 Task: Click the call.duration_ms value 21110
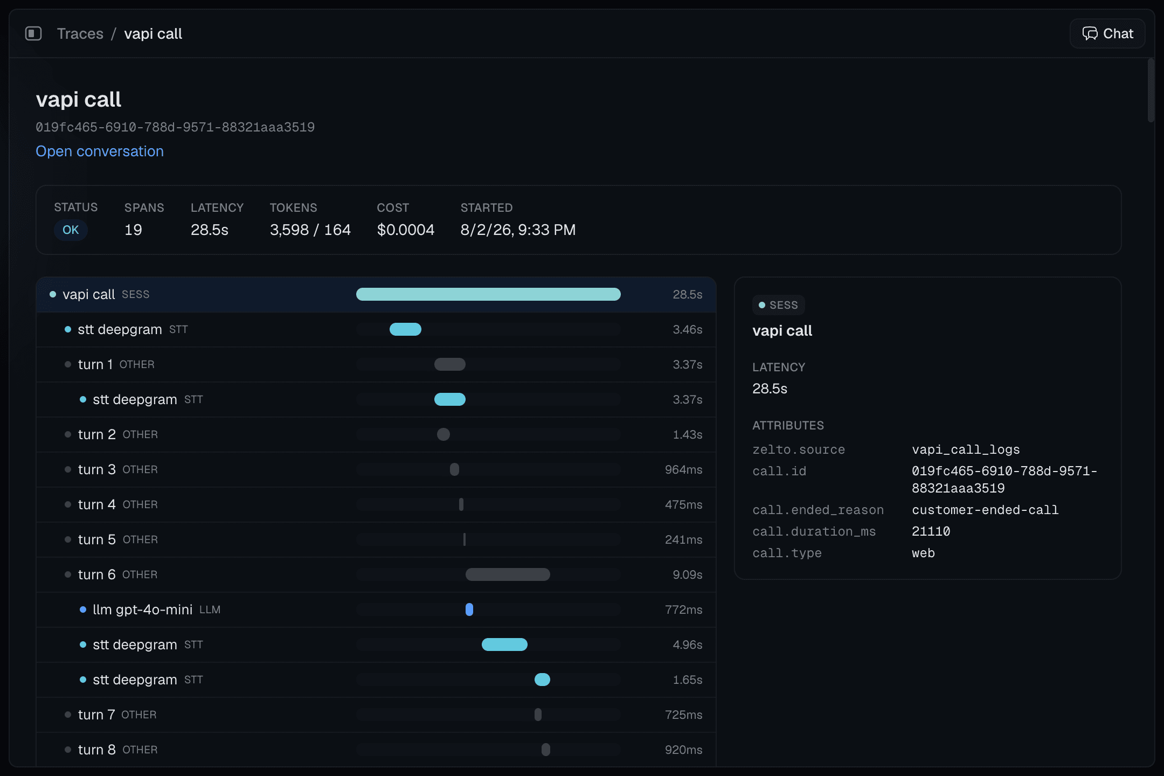pyautogui.click(x=931, y=531)
